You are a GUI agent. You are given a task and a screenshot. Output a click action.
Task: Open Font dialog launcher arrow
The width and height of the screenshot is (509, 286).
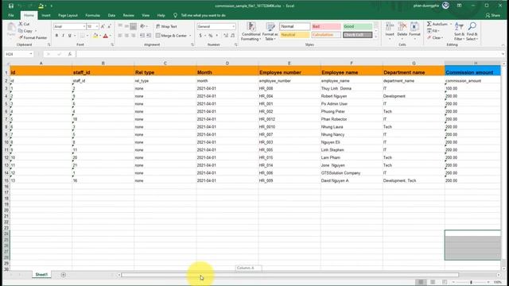112,44
